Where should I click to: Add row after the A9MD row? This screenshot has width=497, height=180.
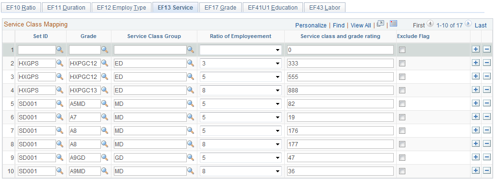point(475,170)
